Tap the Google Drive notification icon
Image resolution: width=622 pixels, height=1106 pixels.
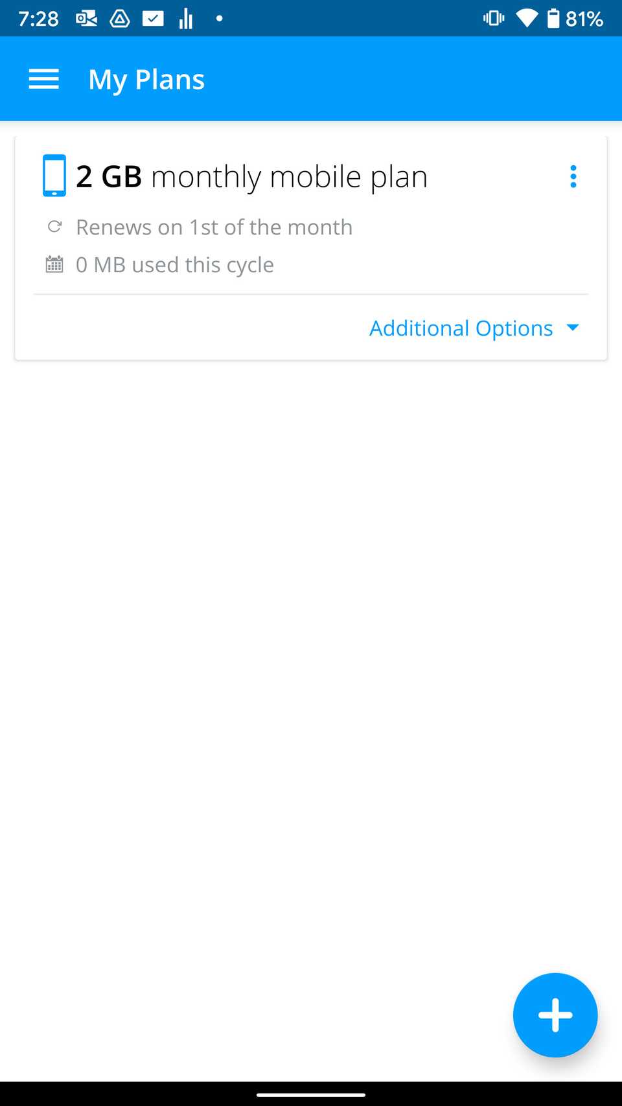pos(120,18)
